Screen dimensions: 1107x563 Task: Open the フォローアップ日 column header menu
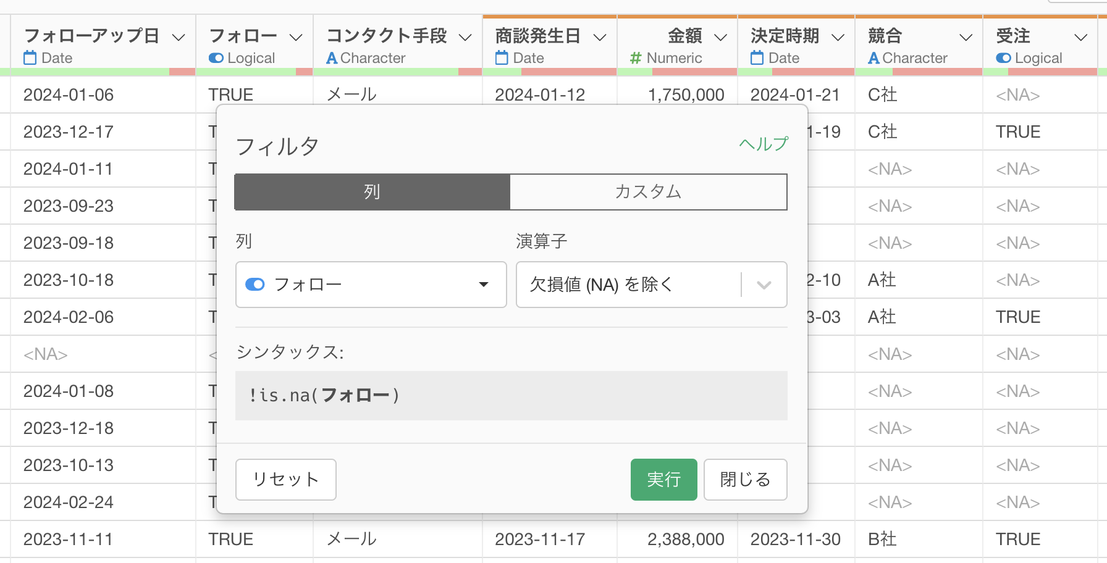(x=179, y=37)
